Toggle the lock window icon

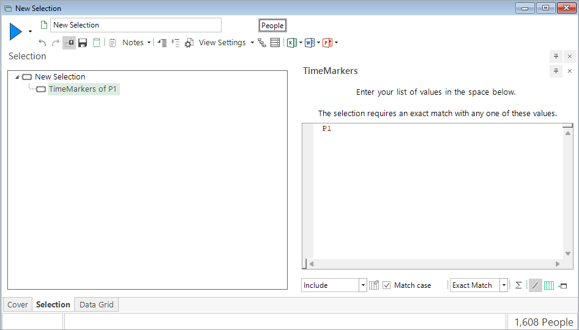(69, 43)
